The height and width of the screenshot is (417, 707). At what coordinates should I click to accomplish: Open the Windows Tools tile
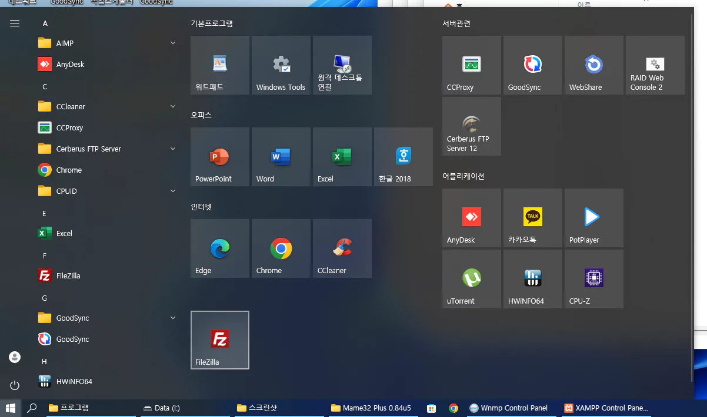[x=281, y=65]
